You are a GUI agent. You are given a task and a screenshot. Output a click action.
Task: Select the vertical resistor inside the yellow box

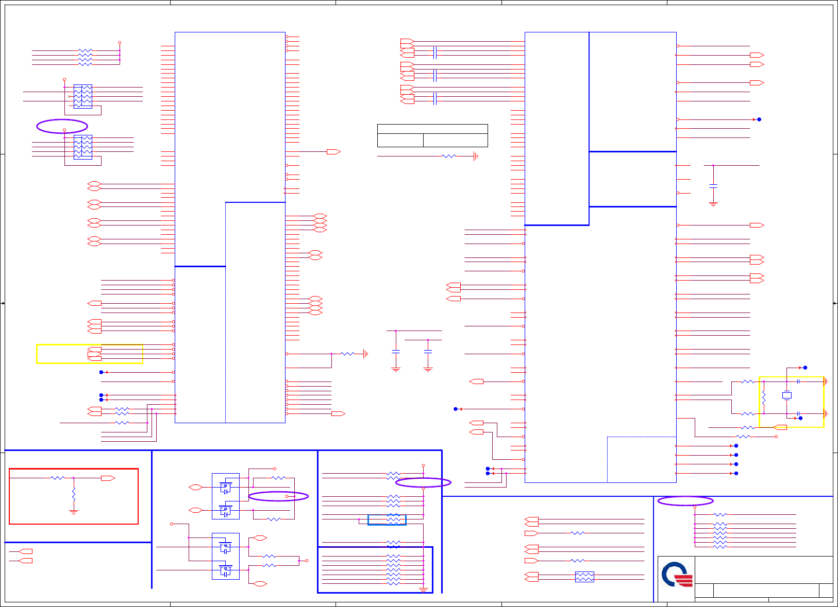coord(764,397)
